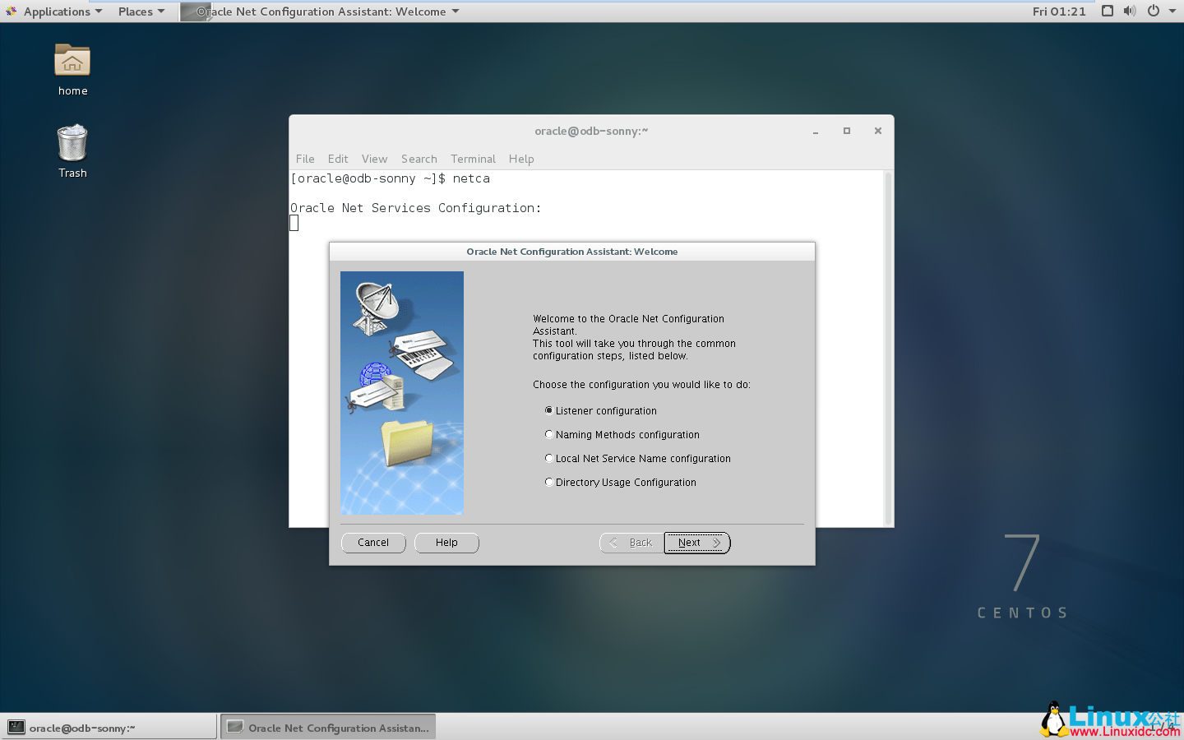Screen dimensions: 1184x740
Task: Click the Back button in wizard
Action: pos(631,543)
